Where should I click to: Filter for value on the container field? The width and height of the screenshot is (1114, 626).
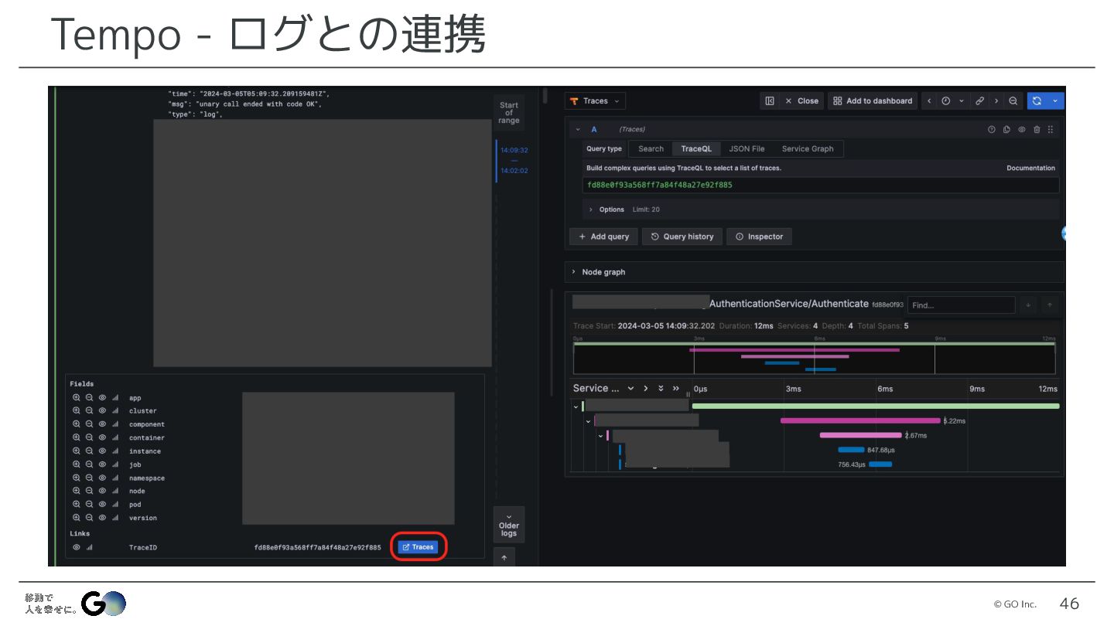coord(77,437)
